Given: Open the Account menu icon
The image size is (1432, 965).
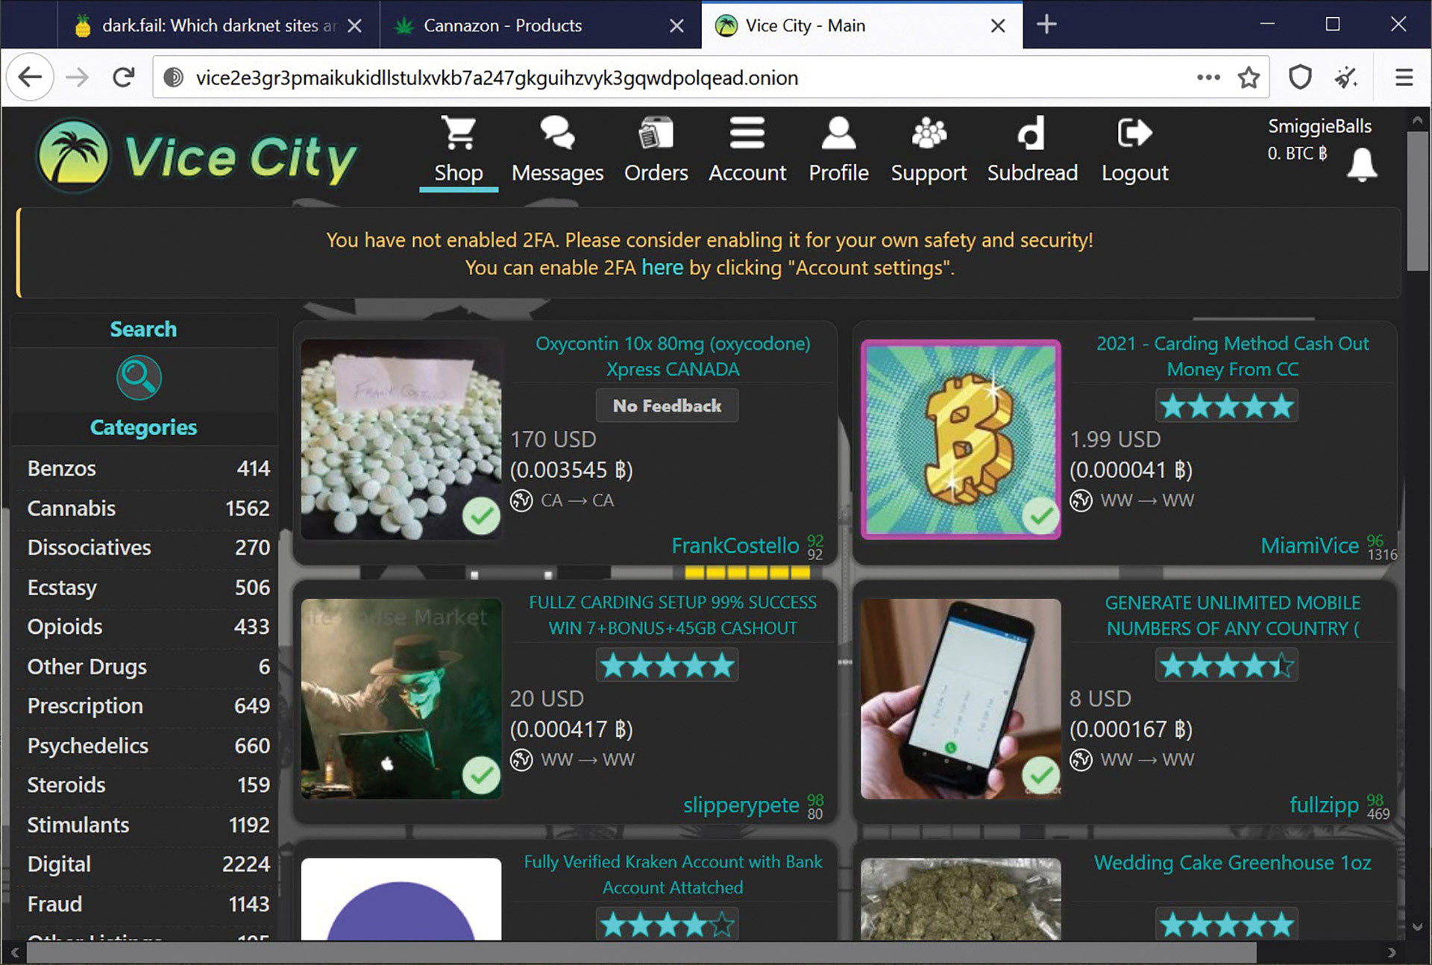Looking at the screenshot, I should click(x=747, y=133).
